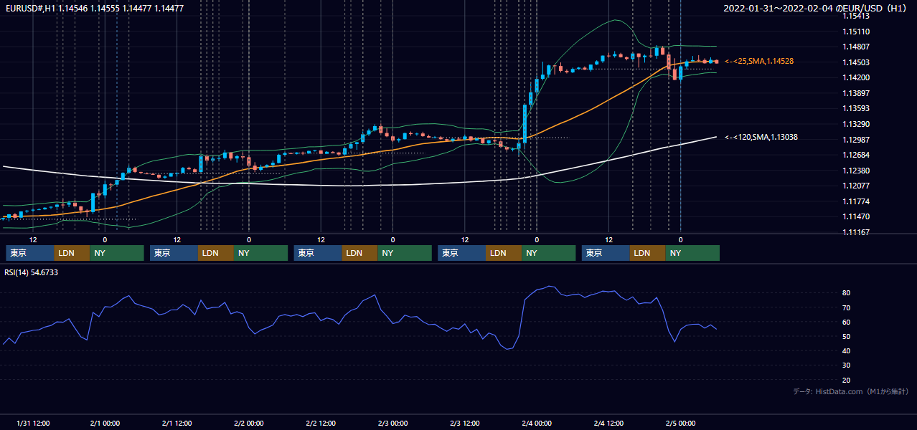This screenshot has width=917, height=430.
Task: Click the 1.15110 price axis label
Action: click(x=856, y=32)
